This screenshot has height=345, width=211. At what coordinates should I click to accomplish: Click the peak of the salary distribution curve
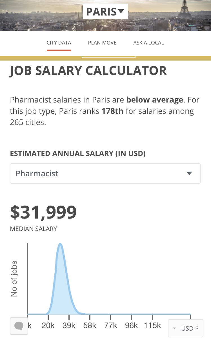coord(60,244)
